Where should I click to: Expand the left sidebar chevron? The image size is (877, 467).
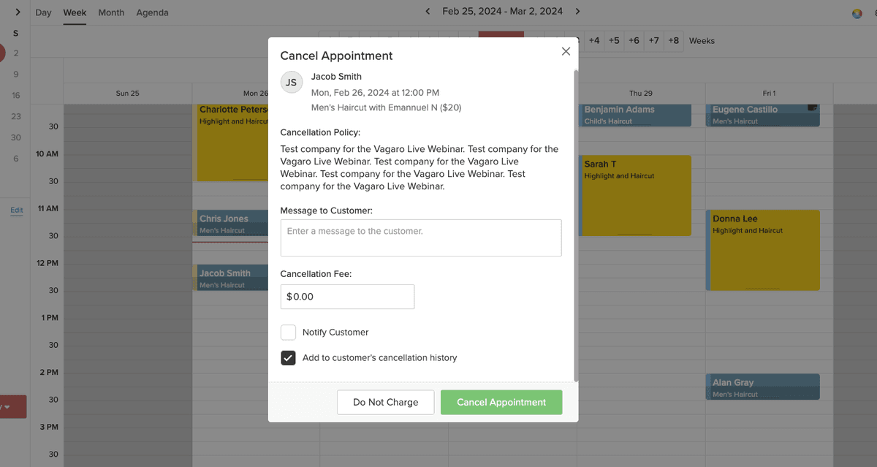tap(18, 12)
